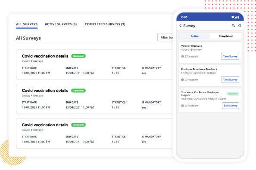Edit the Your Voice, Our Future survey

click(x=231, y=106)
